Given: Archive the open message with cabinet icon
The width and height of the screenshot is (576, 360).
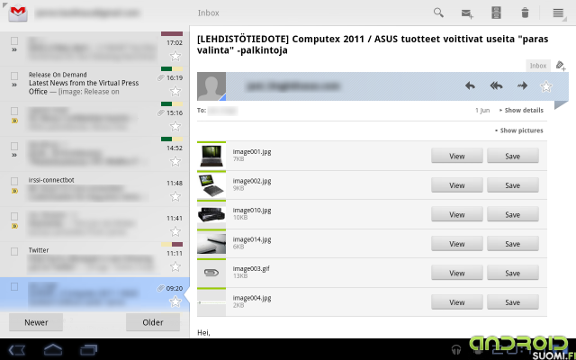Looking at the screenshot, I should click(496, 13).
